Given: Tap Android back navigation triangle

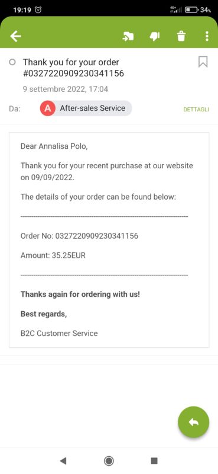Looking at the screenshot, I should [63, 461].
